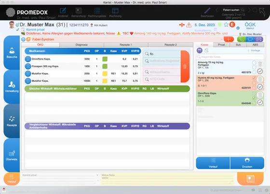
Task: Switch to the ABS tab
Action: (x=256, y=45)
